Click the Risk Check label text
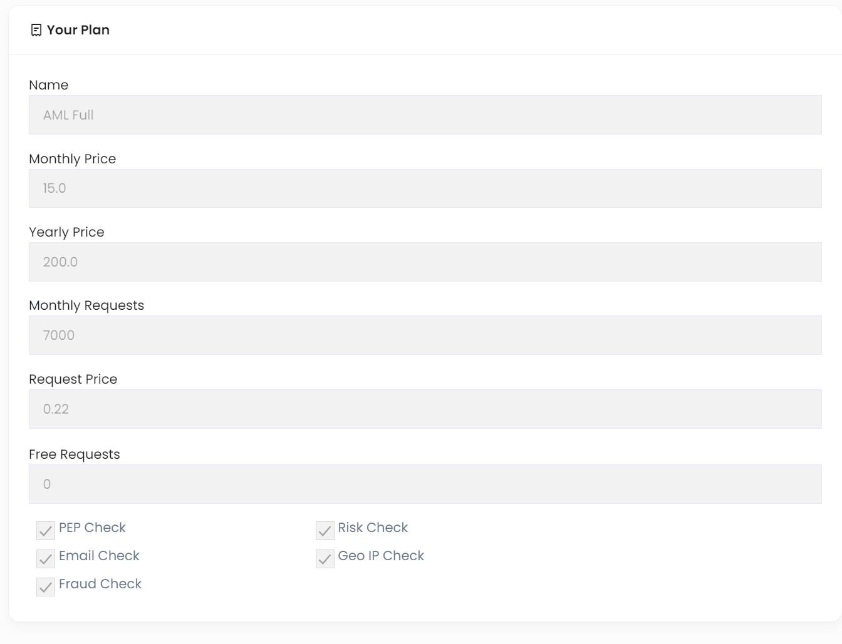The image size is (842, 644). [373, 528]
